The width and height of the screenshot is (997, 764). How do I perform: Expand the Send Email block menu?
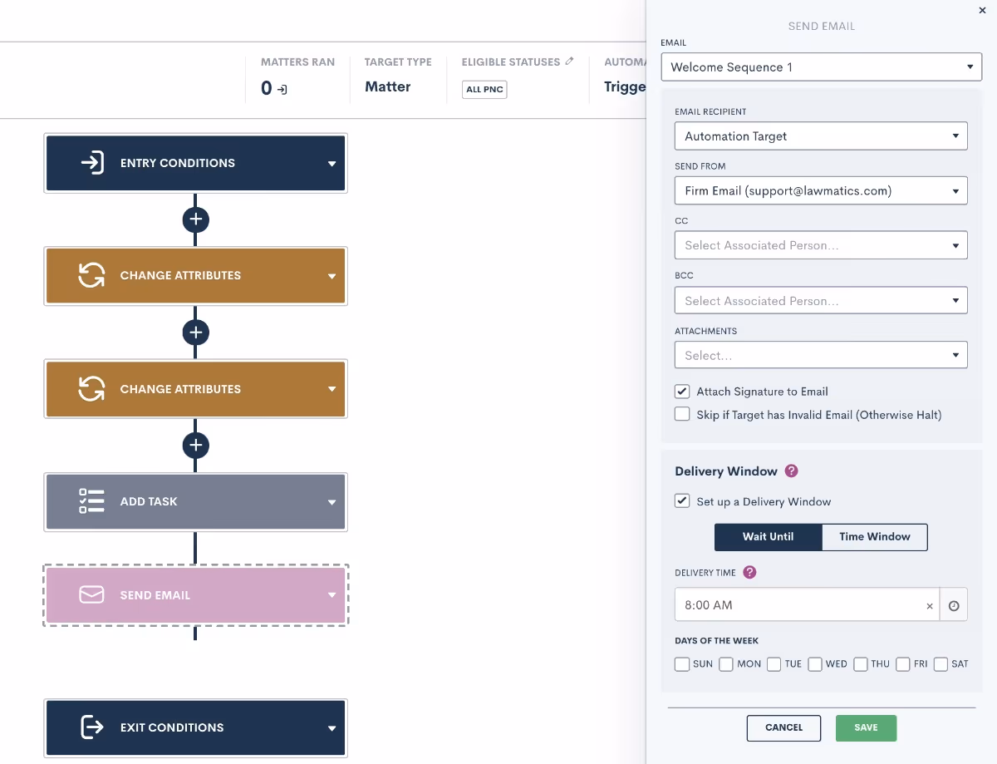coord(332,595)
